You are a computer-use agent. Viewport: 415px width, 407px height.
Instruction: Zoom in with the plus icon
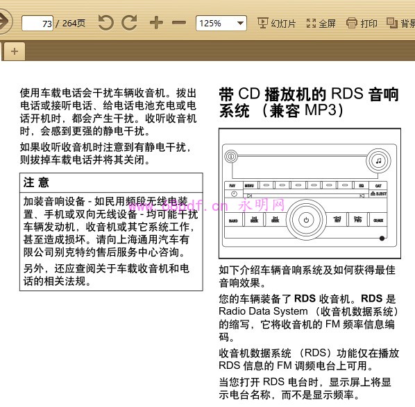[156, 23]
